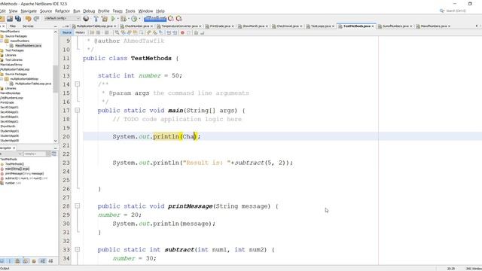Open the Tools menu
482x271 pixels.
click(130, 11)
